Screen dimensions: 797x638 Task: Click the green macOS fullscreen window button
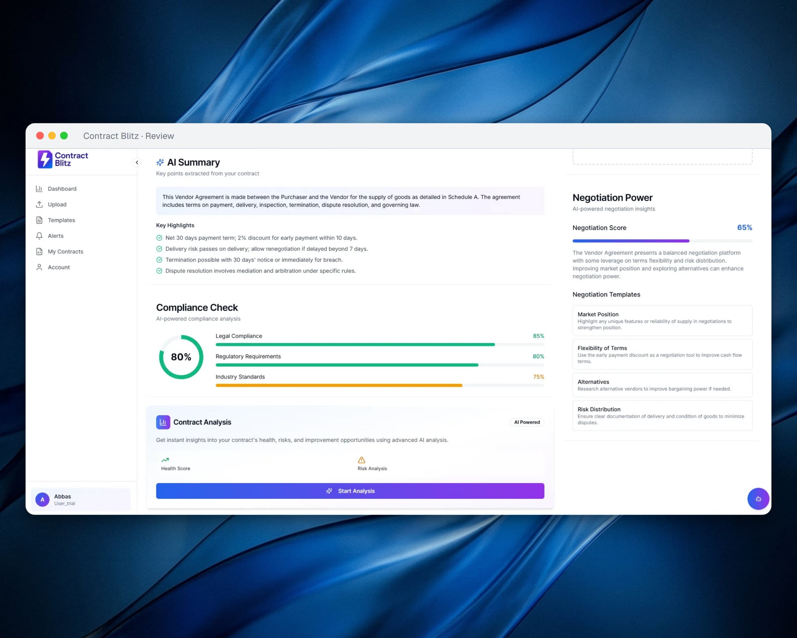[x=64, y=136]
